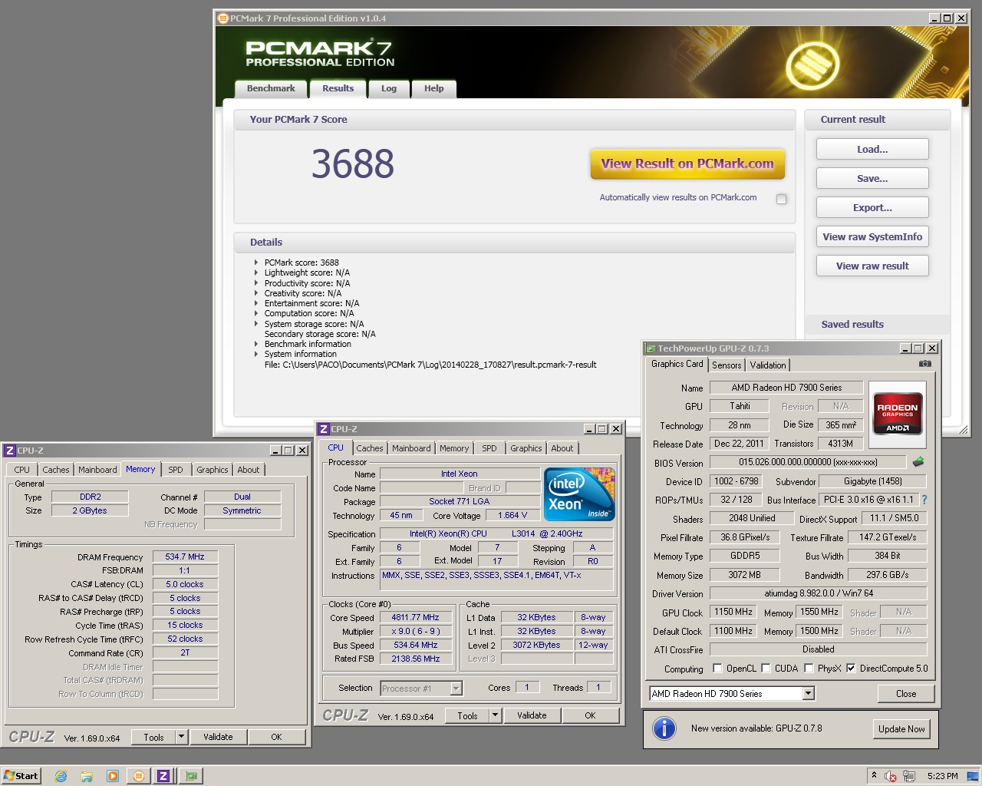The height and width of the screenshot is (786, 982).
Task: Click View raw SystemInfo button
Action: point(872,236)
